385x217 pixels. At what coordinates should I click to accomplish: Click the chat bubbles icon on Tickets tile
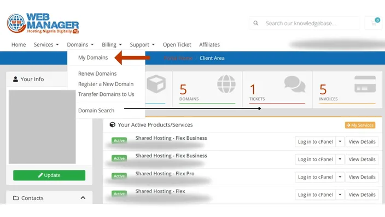click(295, 84)
